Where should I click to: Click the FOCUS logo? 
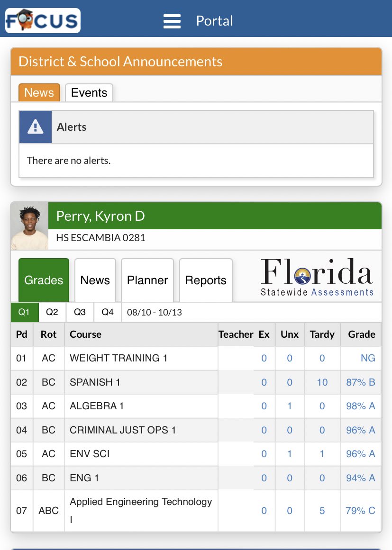tap(43, 20)
